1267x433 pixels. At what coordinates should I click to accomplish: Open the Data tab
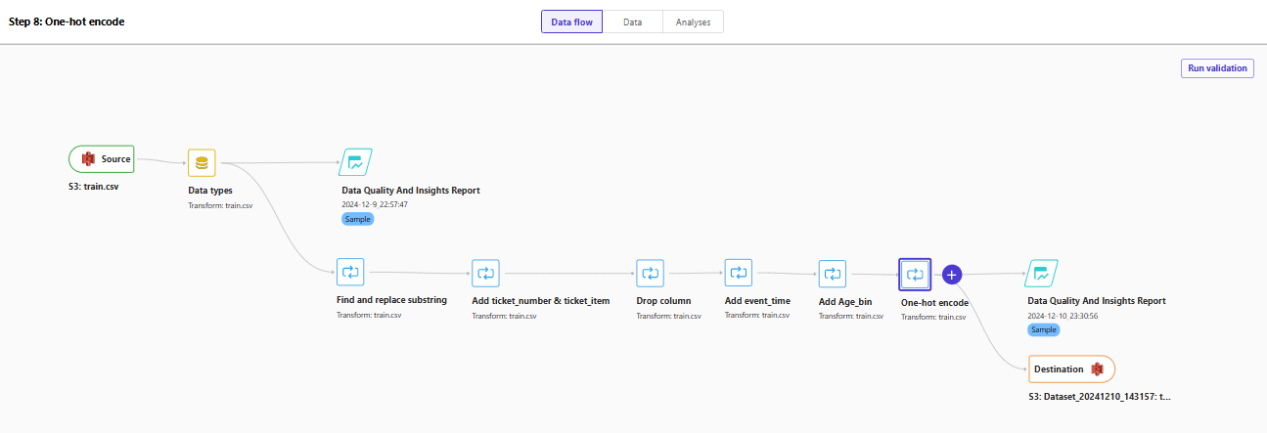633,22
